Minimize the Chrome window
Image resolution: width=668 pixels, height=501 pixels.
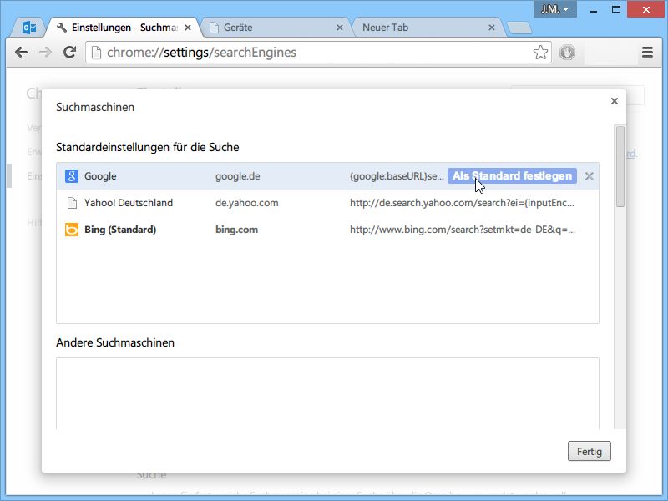(x=594, y=9)
